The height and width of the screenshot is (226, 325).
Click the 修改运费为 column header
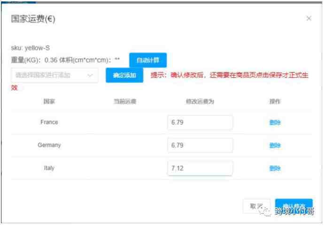[200, 101]
